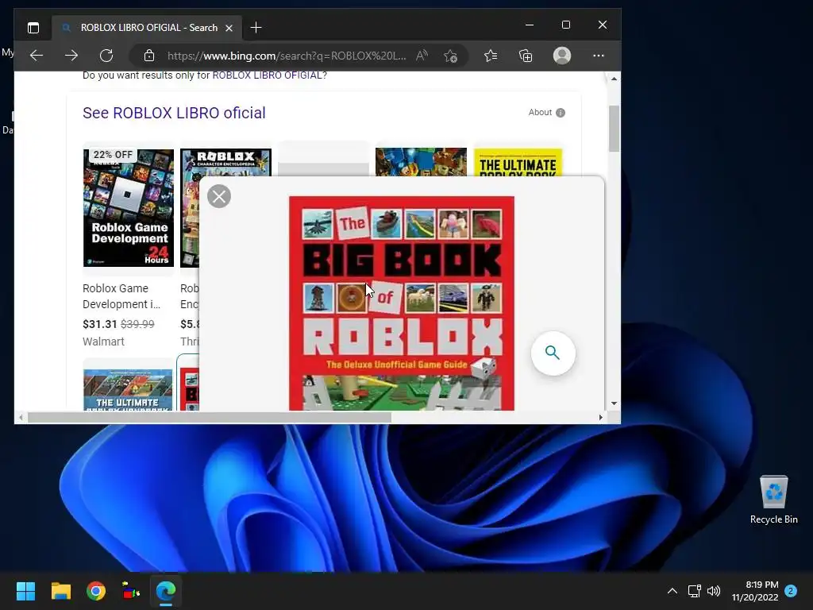Select the Recycle Bin desktop icon
This screenshot has height=610, width=813.
tap(773, 500)
